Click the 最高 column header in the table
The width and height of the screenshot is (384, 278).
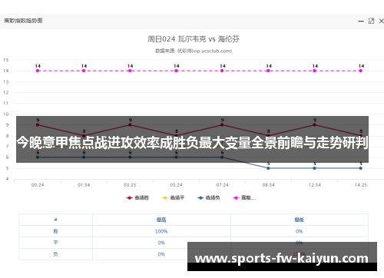click(x=161, y=220)
